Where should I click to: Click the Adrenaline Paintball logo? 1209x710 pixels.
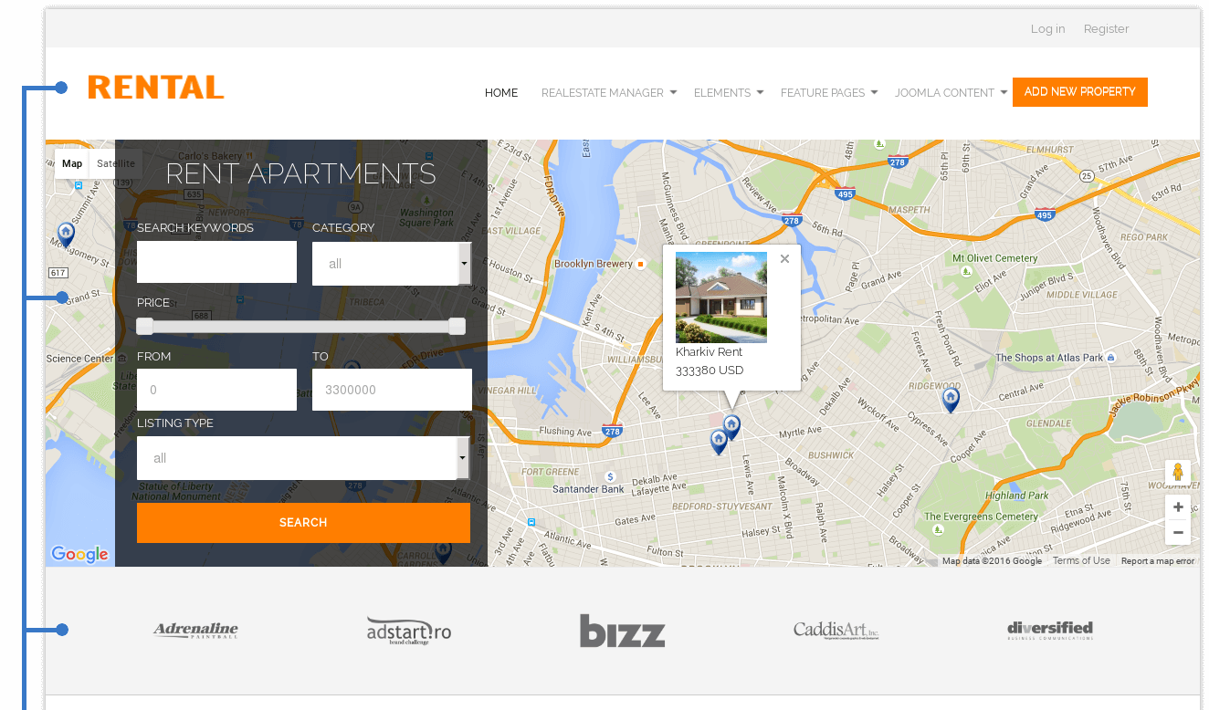(x=195, y=630)
